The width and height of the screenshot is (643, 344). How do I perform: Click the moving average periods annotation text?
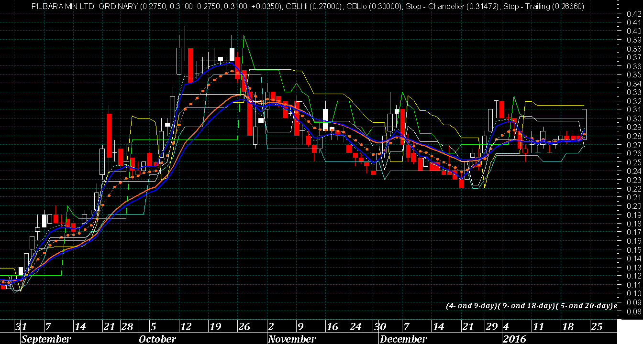point(531,305)
